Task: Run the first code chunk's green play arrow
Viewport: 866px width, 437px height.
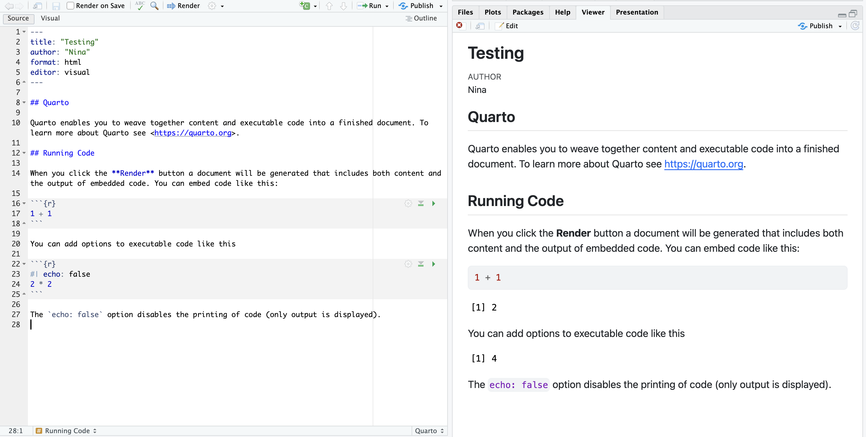Action: point(434,203)
